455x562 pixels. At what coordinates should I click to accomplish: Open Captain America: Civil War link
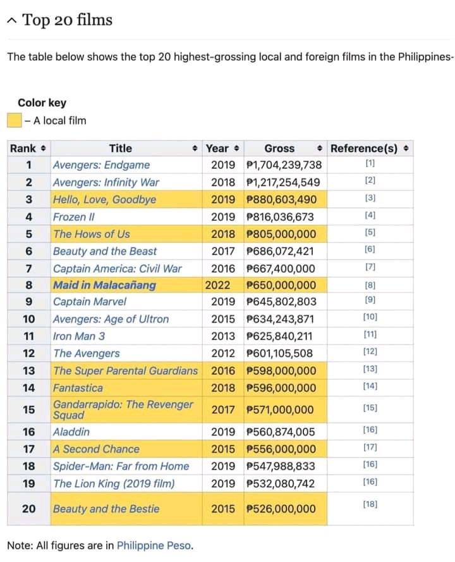click(x=118, y=268)
